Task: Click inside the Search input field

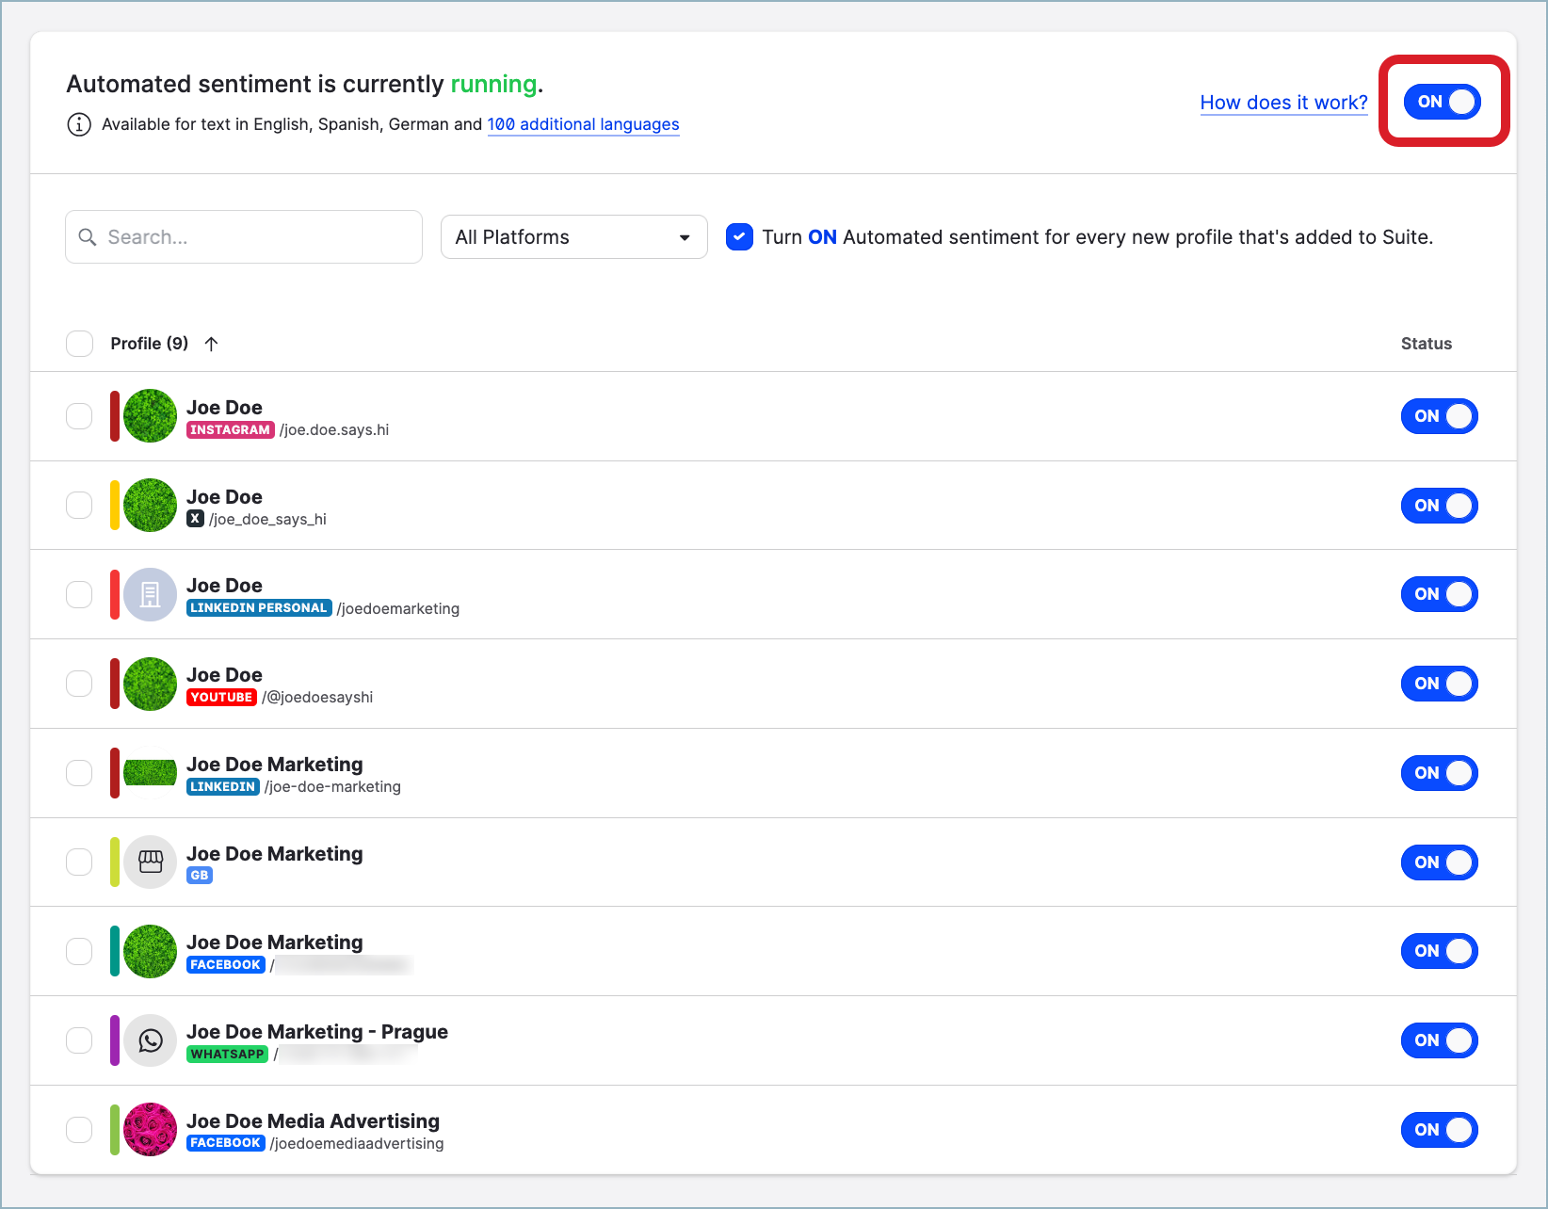Action: [245, 236]
